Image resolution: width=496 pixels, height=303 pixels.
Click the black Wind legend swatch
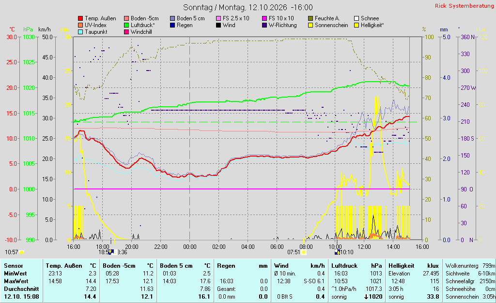(x=218, y=25)
